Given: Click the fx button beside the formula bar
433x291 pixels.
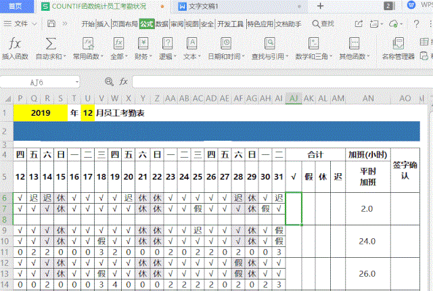Looking at the screenshot, I should [x=123, y=81].
